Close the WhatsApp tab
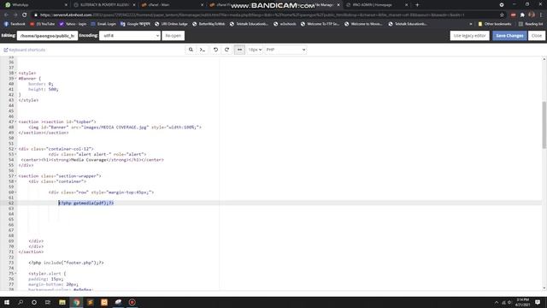This screenshot has height=308, width=547. click(67, 5)
